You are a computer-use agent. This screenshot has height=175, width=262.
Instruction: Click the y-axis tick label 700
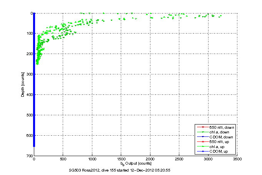tap(30, 156)
